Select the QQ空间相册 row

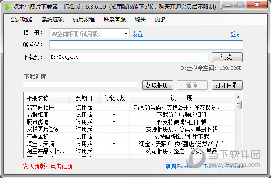[129, 107]
